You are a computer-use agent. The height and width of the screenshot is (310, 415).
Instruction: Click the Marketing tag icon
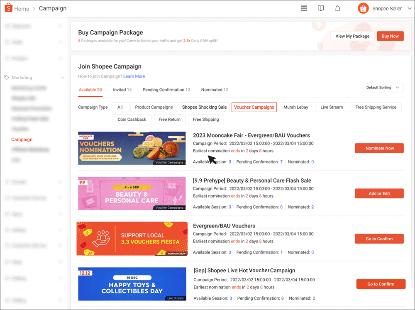point(7,78)
